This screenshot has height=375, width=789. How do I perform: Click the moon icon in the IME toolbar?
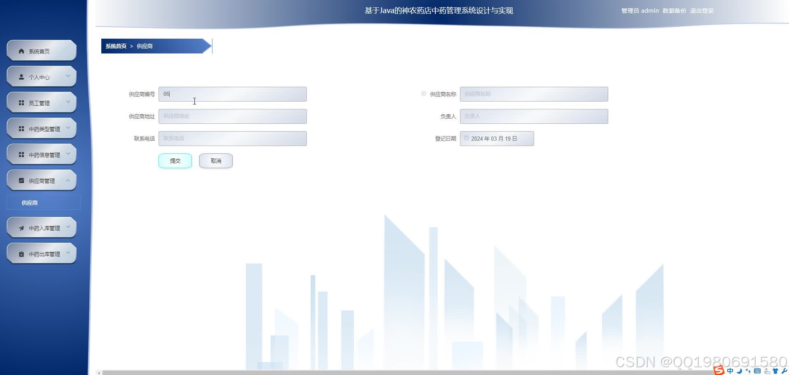[x=740, y=370]
